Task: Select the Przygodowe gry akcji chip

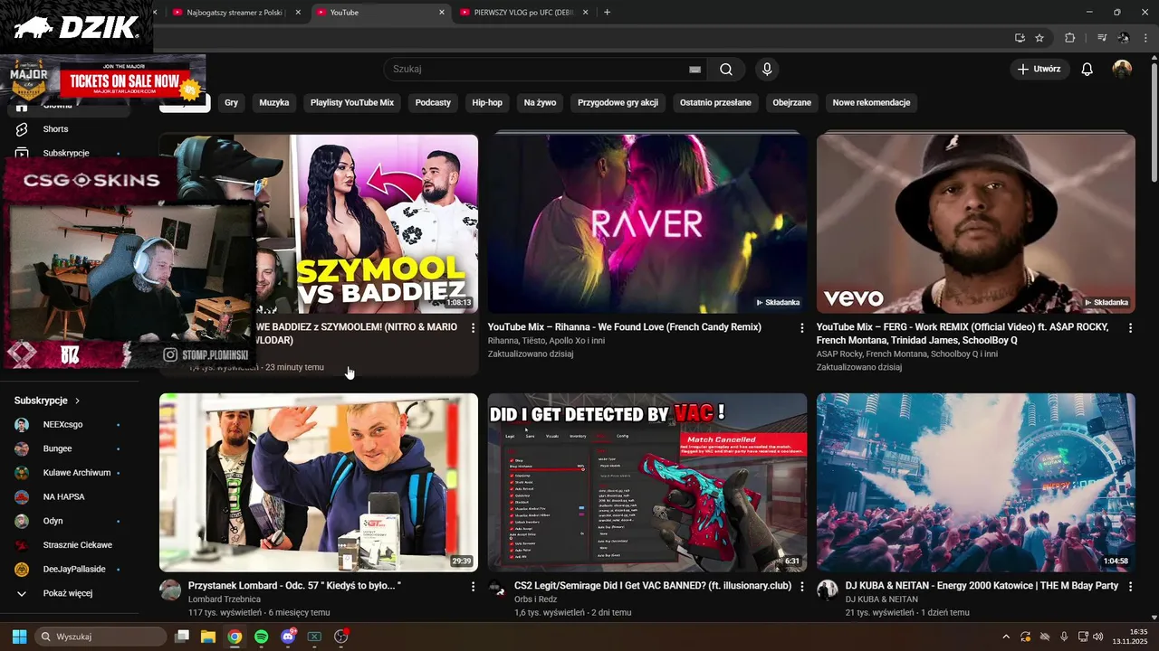Action: tap(618, 103)
